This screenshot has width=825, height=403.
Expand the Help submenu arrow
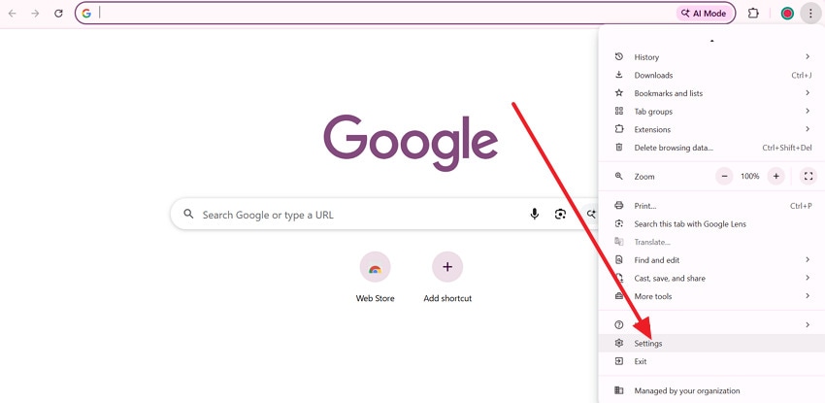tap(808, 325)
